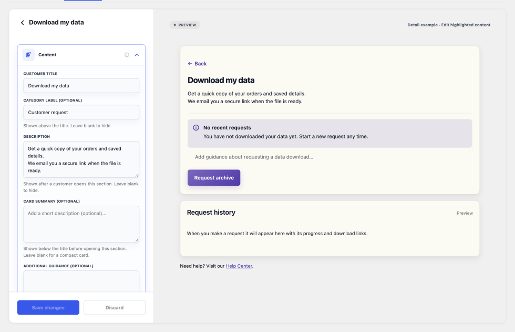Click the Content section edit icon
This screenshot has height=332, width=515.
tap(28, 55)
